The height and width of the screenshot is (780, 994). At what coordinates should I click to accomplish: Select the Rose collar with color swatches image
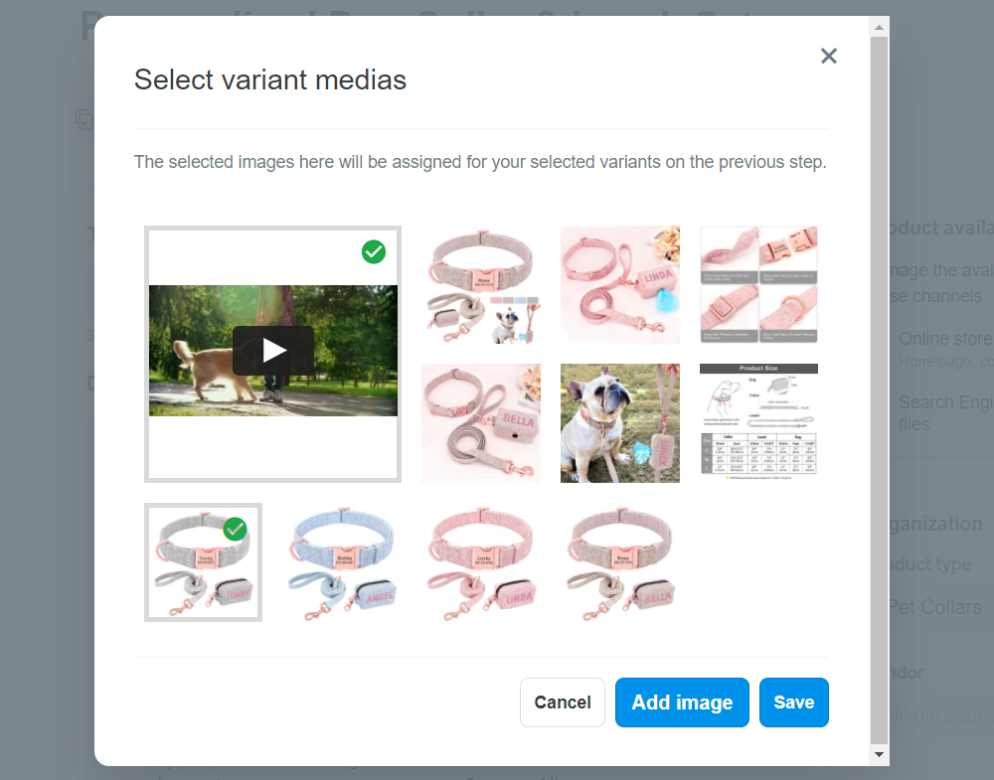pos(480,284)
